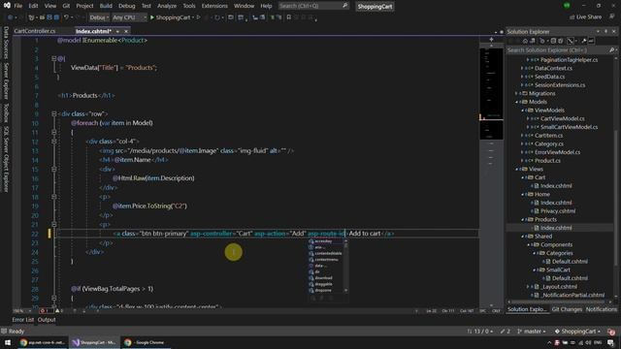Switch to CartController.cs tab
Viewport: 621px width, 349px height.
coord(35,31)
